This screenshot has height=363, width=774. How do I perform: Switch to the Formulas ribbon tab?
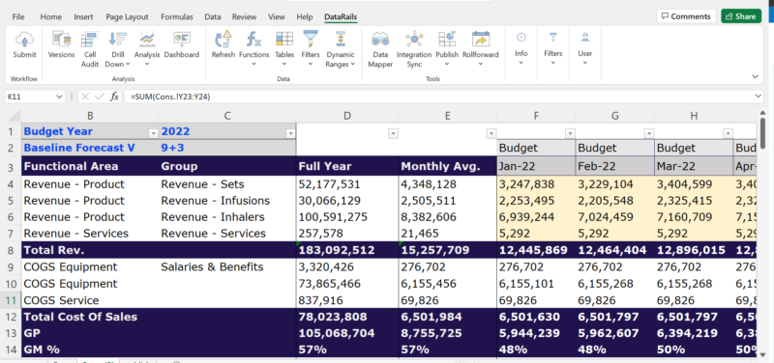coord(177,16)
